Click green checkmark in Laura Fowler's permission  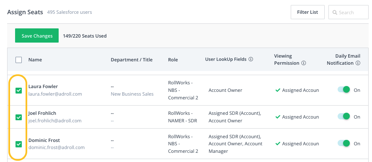(x=278, y=90)
